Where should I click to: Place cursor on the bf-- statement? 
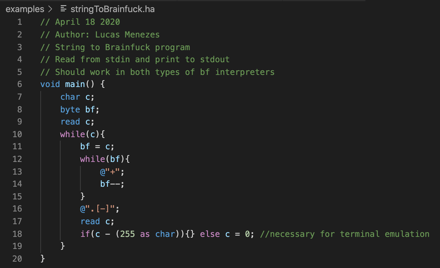point(112,184)
